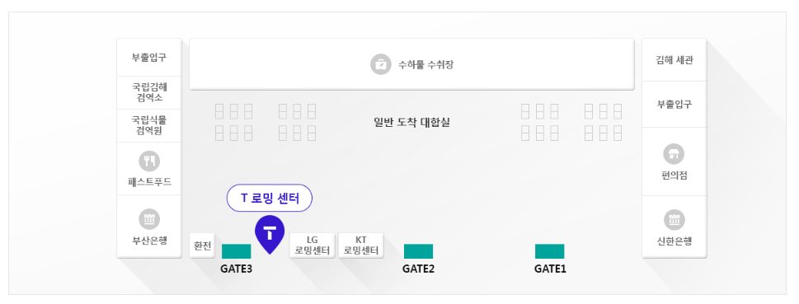
Task: Click the 편의점 convenience store icon
Action: (674, 154)
